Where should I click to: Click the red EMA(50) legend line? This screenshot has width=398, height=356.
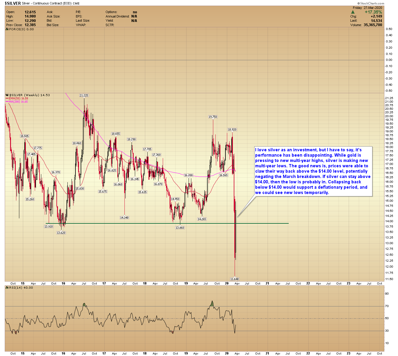[7, 98]
